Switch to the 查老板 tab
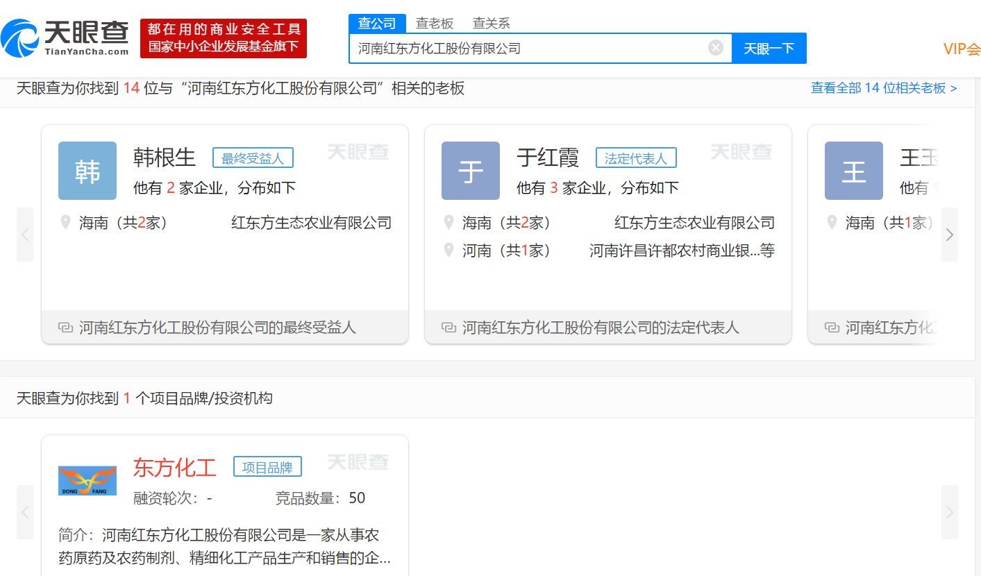The image size is (981, 576). coord(435,24)
